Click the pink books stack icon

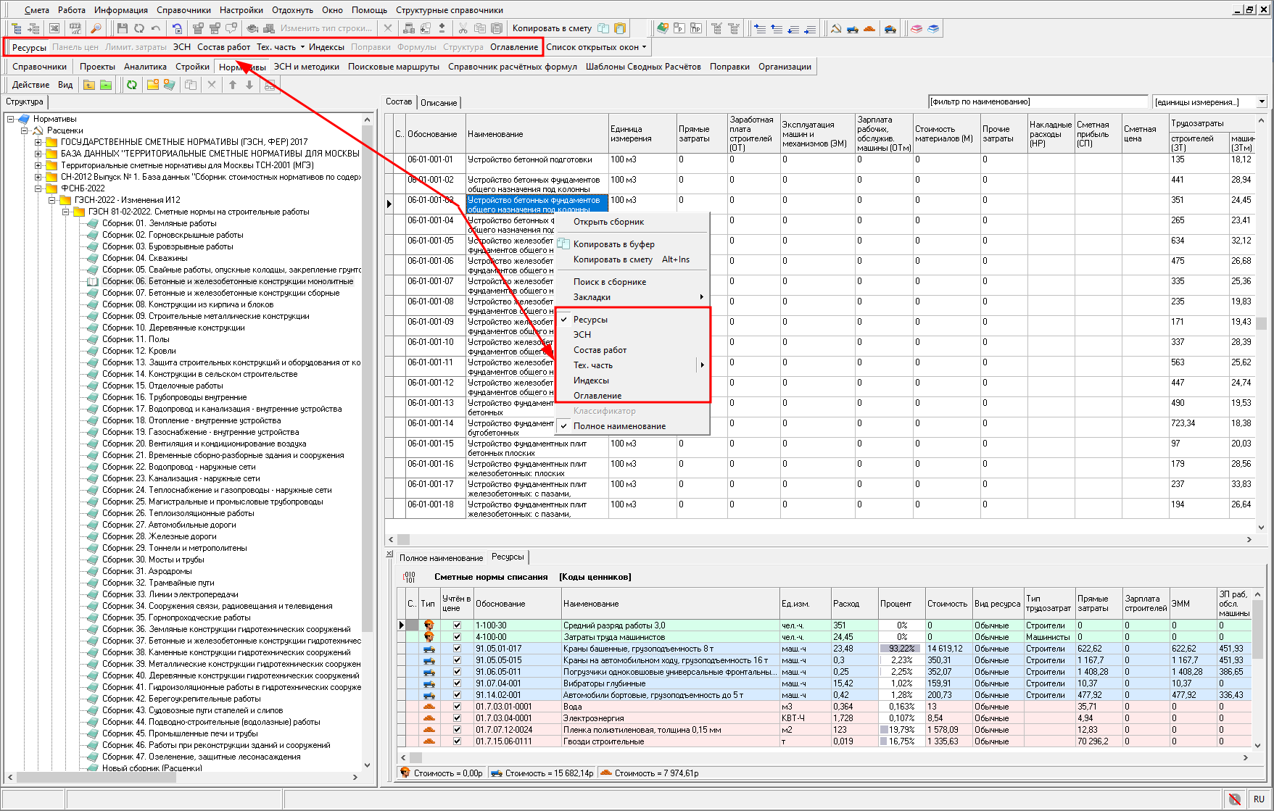coord(917,28)
